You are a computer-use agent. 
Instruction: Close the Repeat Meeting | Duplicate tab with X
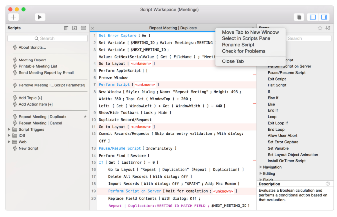click(x=93, y=28)
